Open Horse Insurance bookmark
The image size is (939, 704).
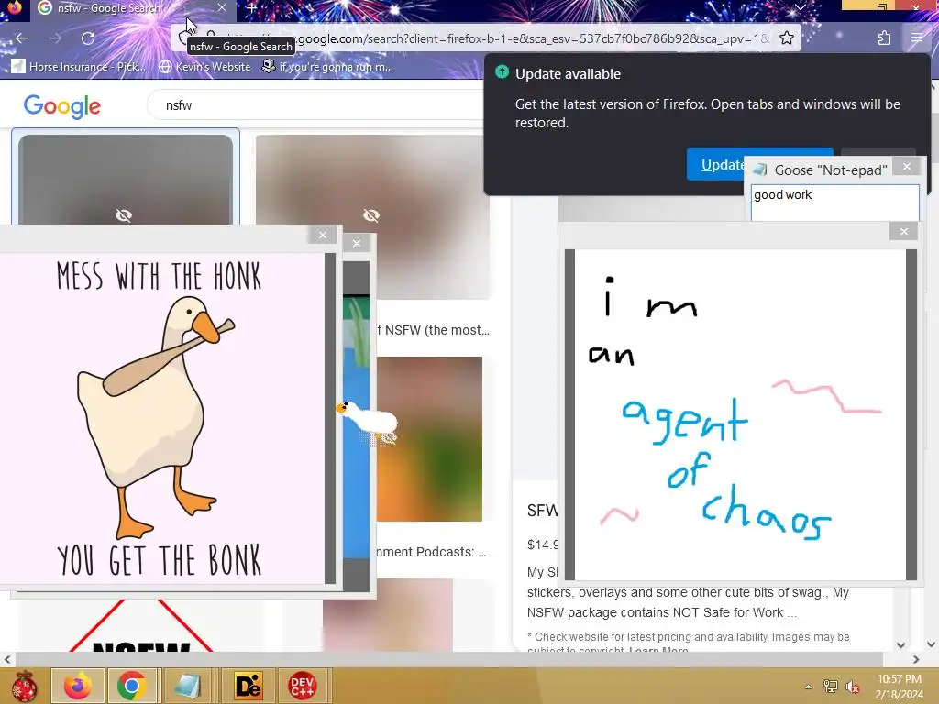click(x=79, y=66)
